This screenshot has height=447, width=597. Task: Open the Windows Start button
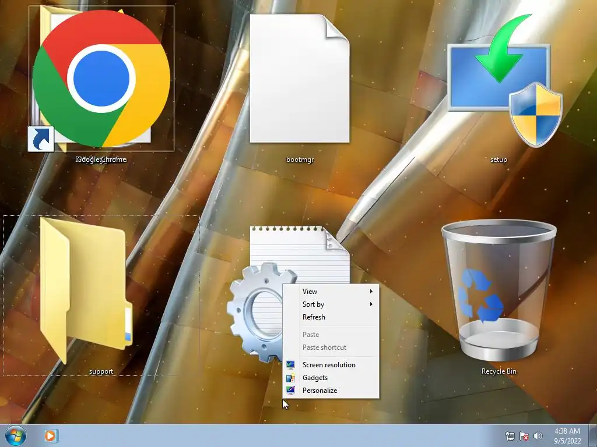(15, 435)
